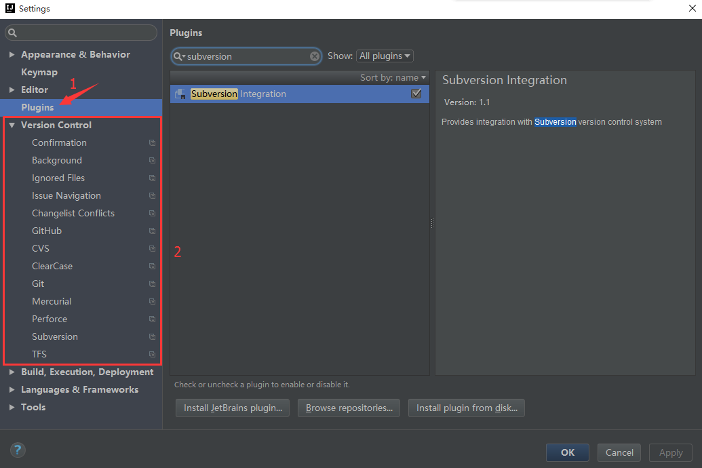The width and height of the screenshot is (702, 468).
Task: Open the ClearCase settings page
Action: (52, 266)
